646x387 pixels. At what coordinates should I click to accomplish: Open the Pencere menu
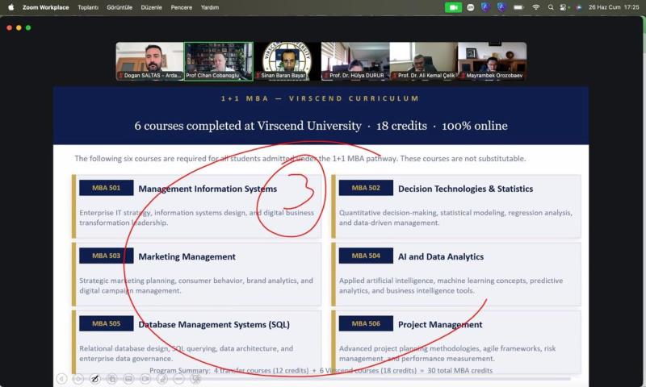[x=181, y=7]
